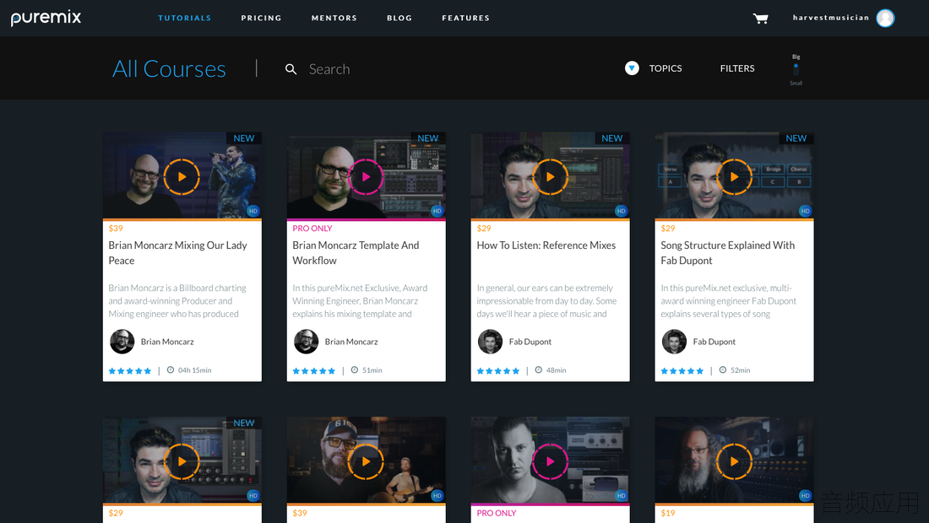This screenshot has width=929, height=523.
Task: Adjust the Big/Small thumbnail size slider
Action: (796, 69)
